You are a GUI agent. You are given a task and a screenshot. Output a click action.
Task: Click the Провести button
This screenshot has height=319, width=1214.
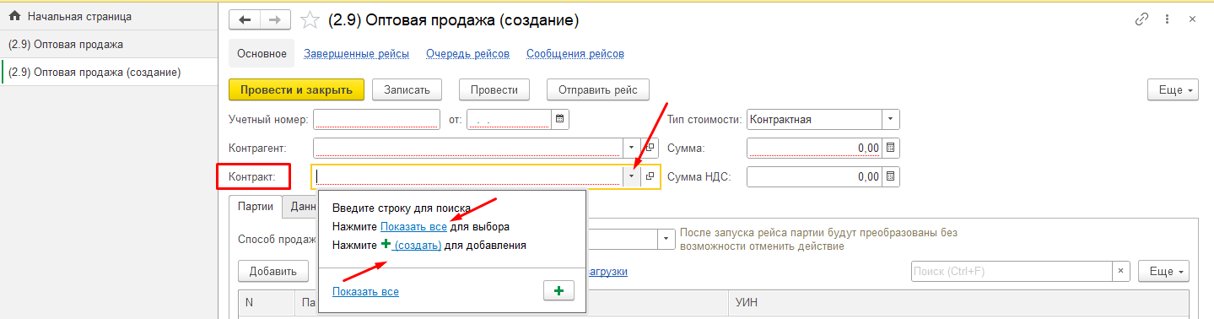coord(494,89)
